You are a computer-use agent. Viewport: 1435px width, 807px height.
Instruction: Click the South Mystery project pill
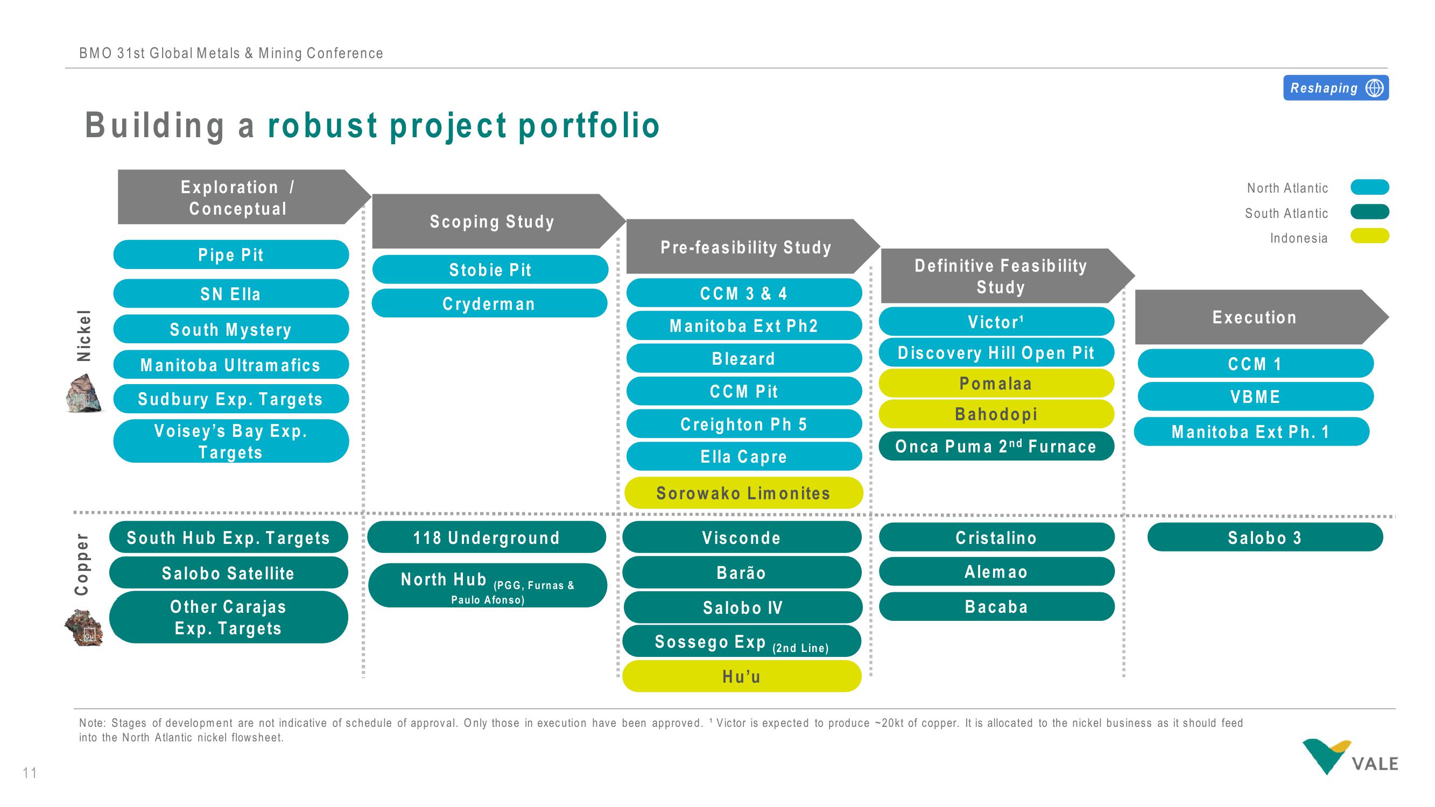(x=231, y=329)
